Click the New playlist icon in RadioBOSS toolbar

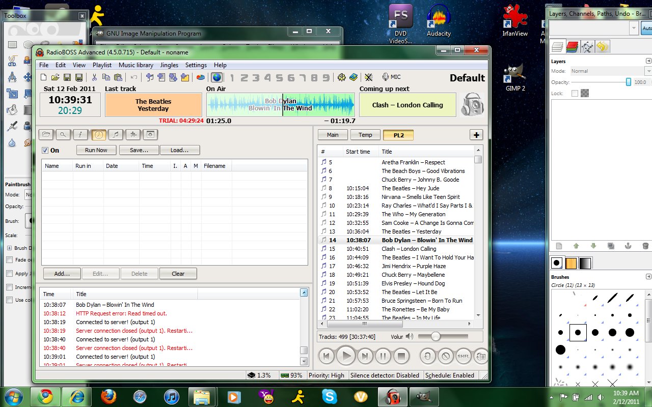[x=43, y=77]
